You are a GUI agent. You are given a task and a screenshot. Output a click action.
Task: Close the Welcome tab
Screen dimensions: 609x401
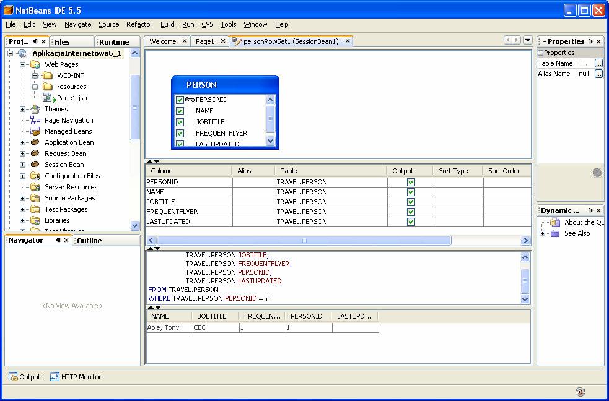point(185,41)
